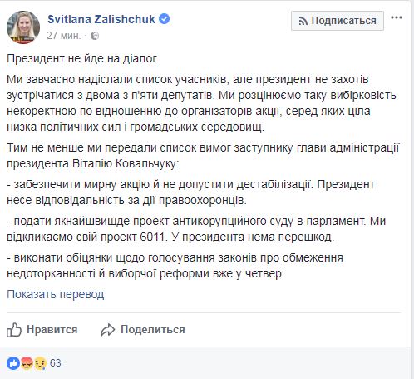414x379 pixels.
Task: Click the thumbs-up Нравится icon
Action: pos(14,330)
